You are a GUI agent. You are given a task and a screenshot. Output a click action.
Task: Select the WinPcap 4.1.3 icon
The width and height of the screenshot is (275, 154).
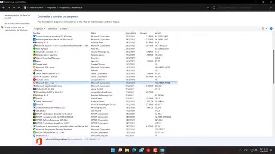pos(34,95)
